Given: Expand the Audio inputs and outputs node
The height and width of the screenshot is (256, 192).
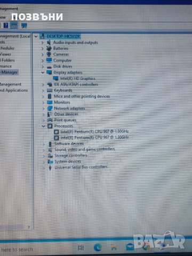Looking at the screenshot, I should 42,43.
